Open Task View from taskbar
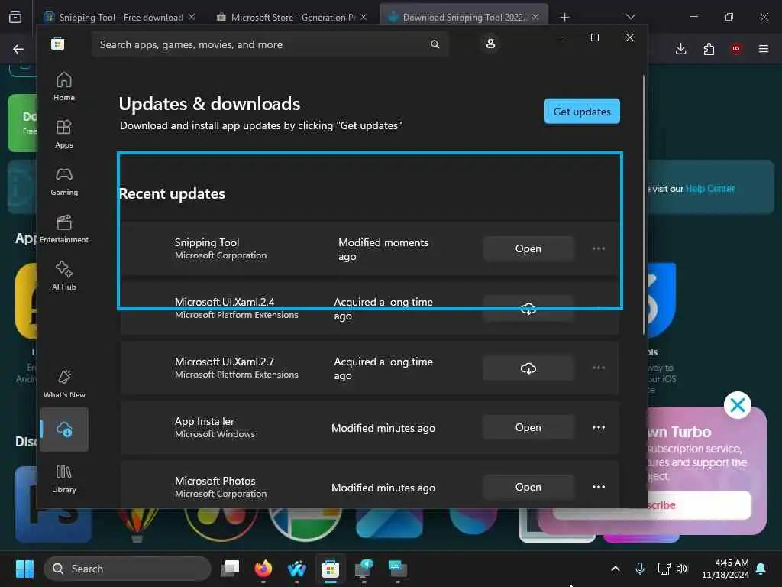The image size is (782, 587). (x=231, y=569)
